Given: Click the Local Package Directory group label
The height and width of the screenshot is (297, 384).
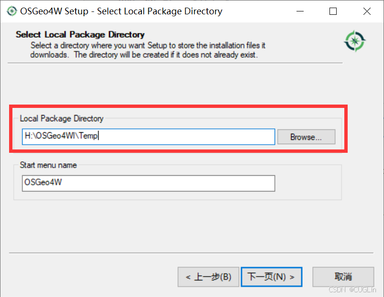Looking at the screenshot, I should pos(62,118).
